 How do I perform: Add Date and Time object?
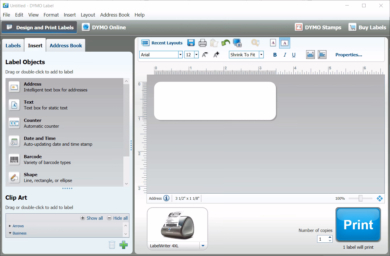(x=64, y=141)
